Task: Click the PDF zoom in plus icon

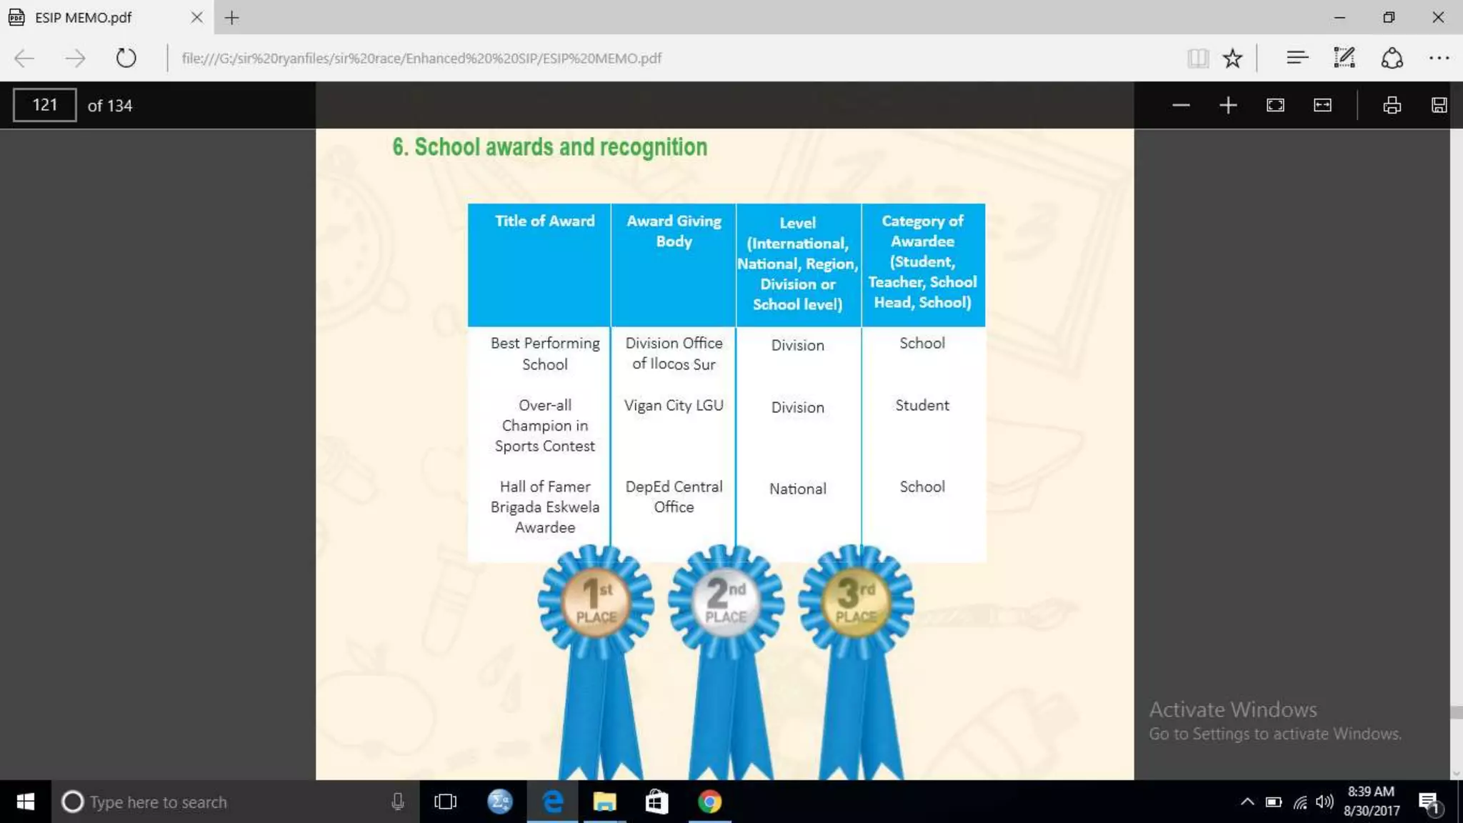Action: pos(1228,106)
